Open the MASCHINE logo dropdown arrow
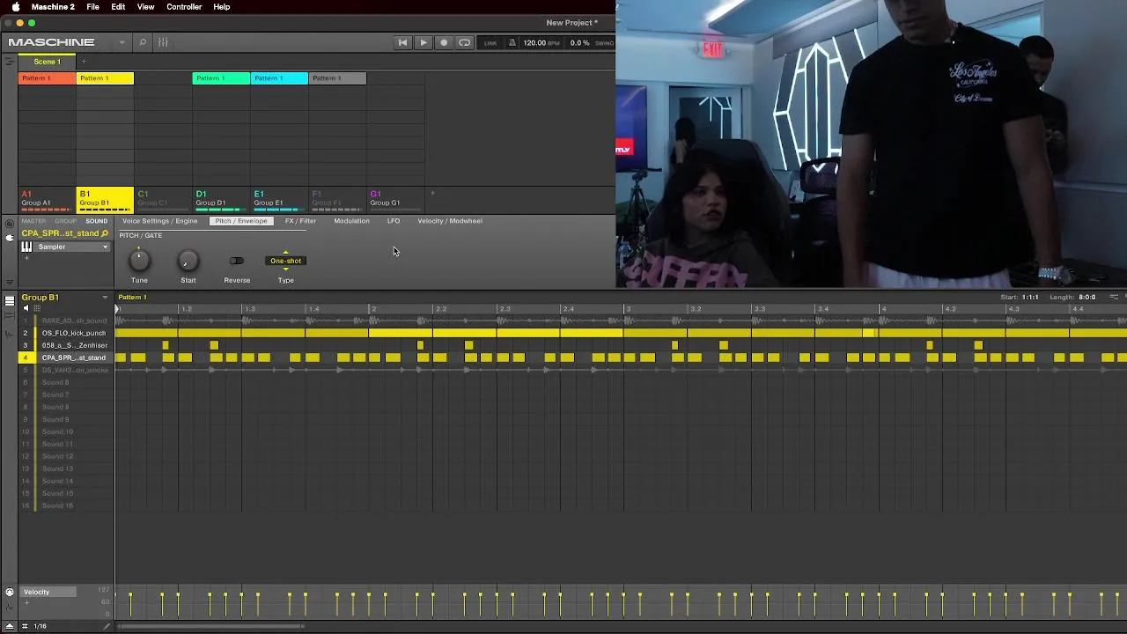The image size is (1127, 634). click(x=122, y=42)
